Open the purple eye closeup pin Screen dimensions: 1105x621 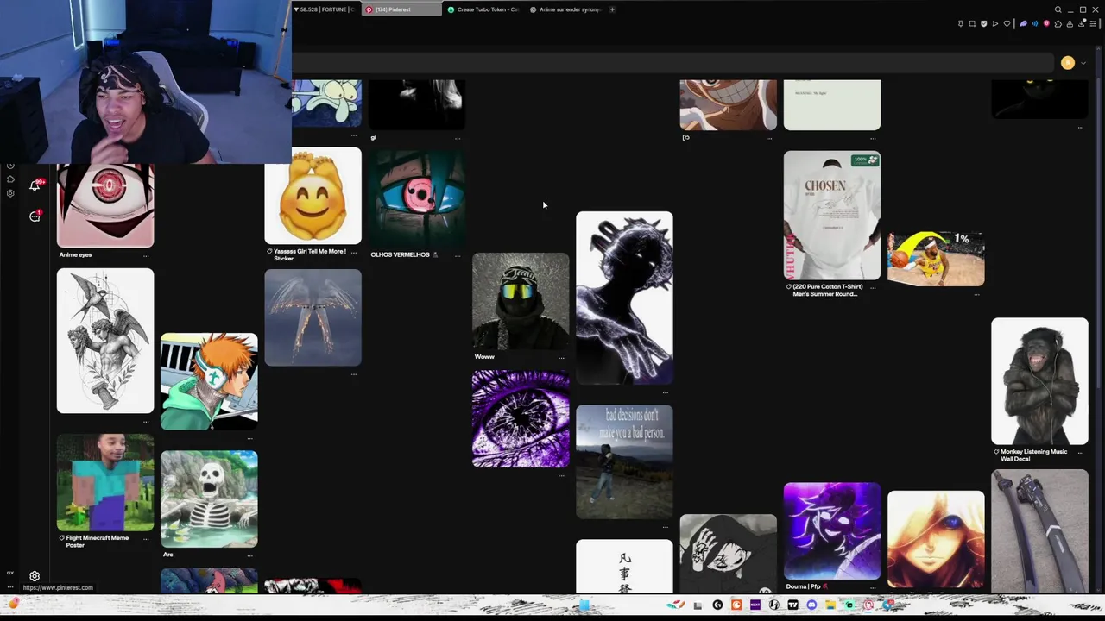[521, 419]
